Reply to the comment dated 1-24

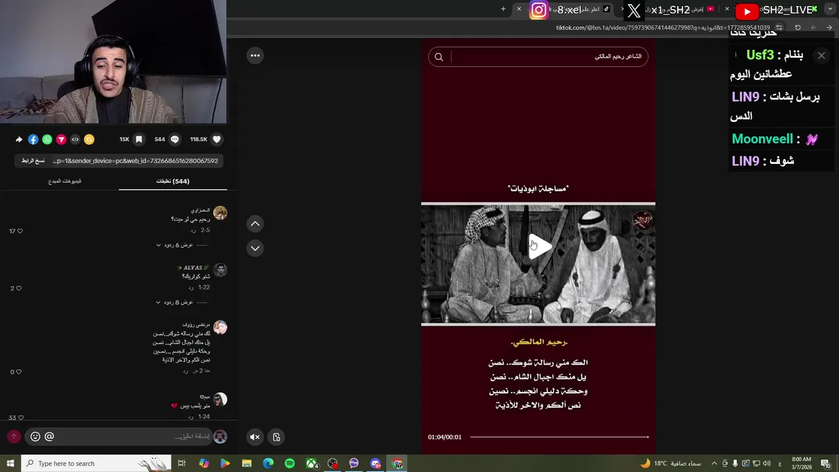191,417
